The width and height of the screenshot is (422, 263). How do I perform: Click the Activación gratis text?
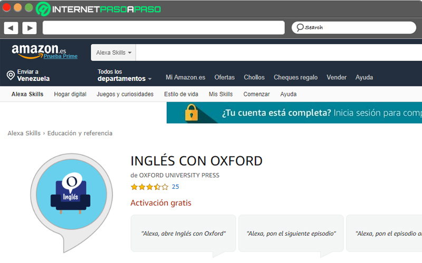pos(161,203)
